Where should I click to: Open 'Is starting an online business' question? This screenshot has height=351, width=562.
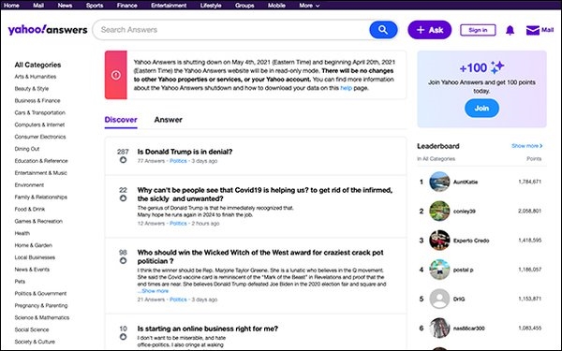[208, 329]
